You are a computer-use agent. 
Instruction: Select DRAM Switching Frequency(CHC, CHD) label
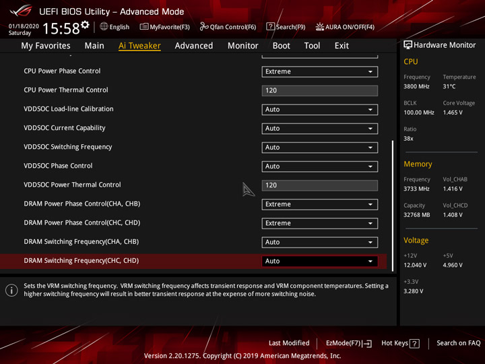pos(82,261)
